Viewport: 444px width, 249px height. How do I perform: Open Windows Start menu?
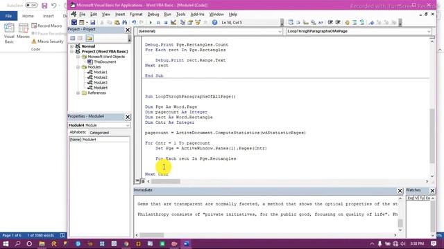pos(6,243)
